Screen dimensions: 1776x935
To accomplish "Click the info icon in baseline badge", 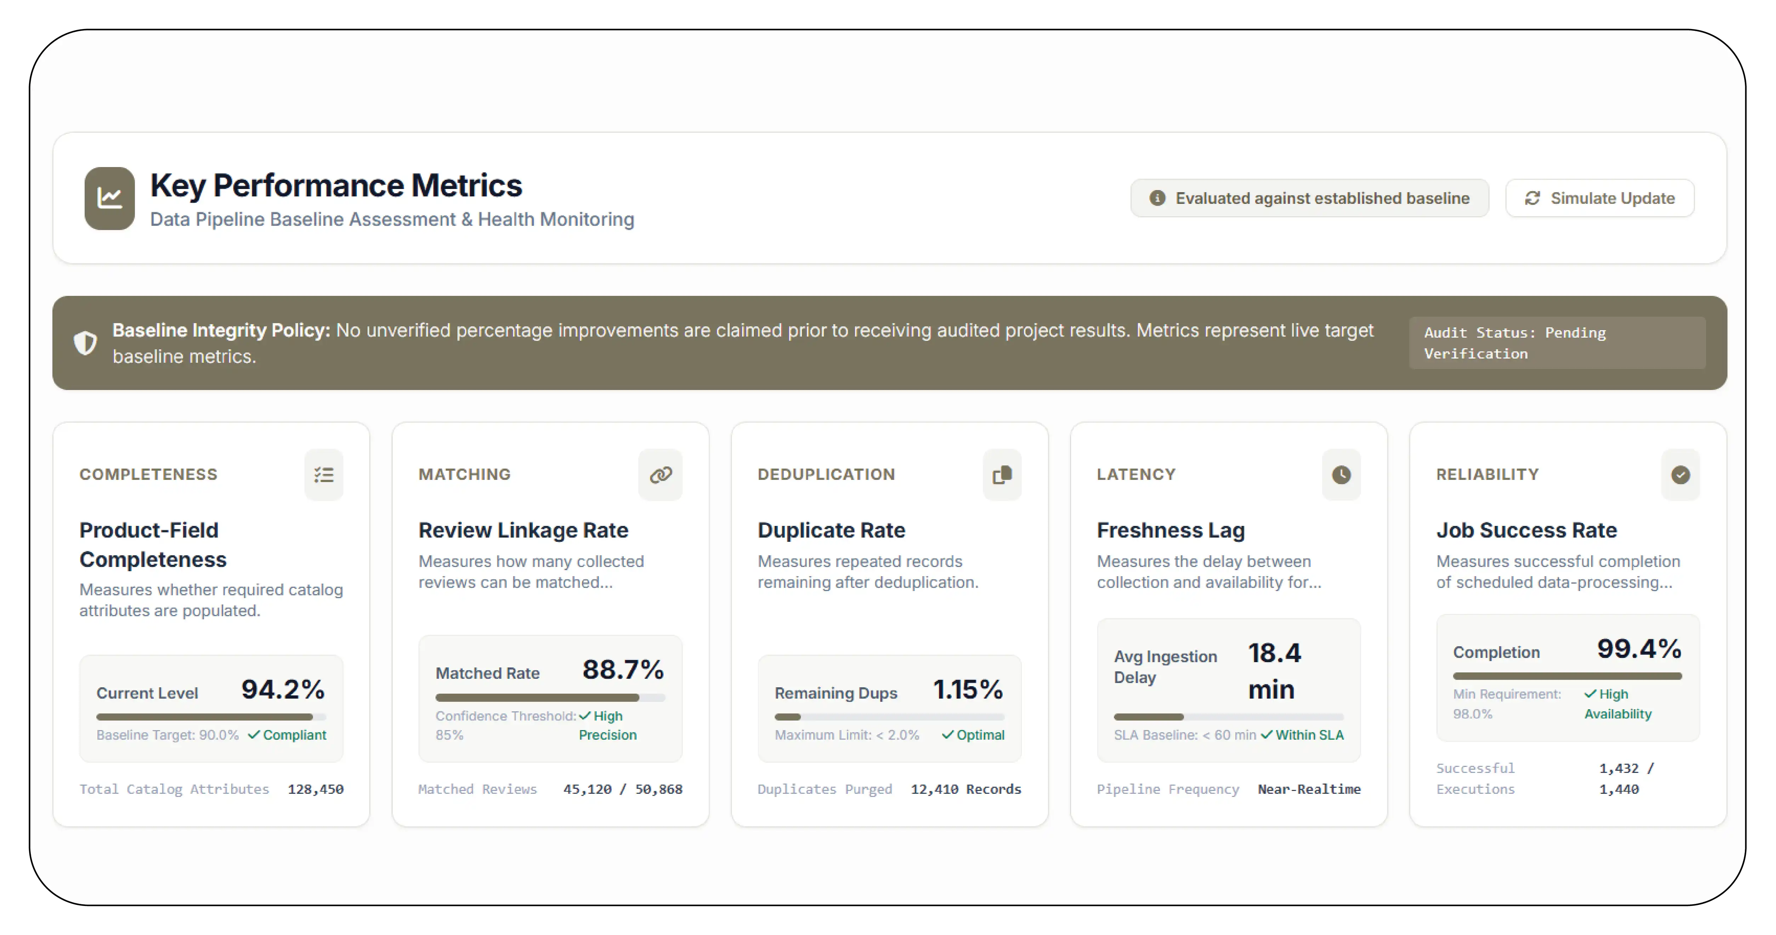I will coord(1157,199).
